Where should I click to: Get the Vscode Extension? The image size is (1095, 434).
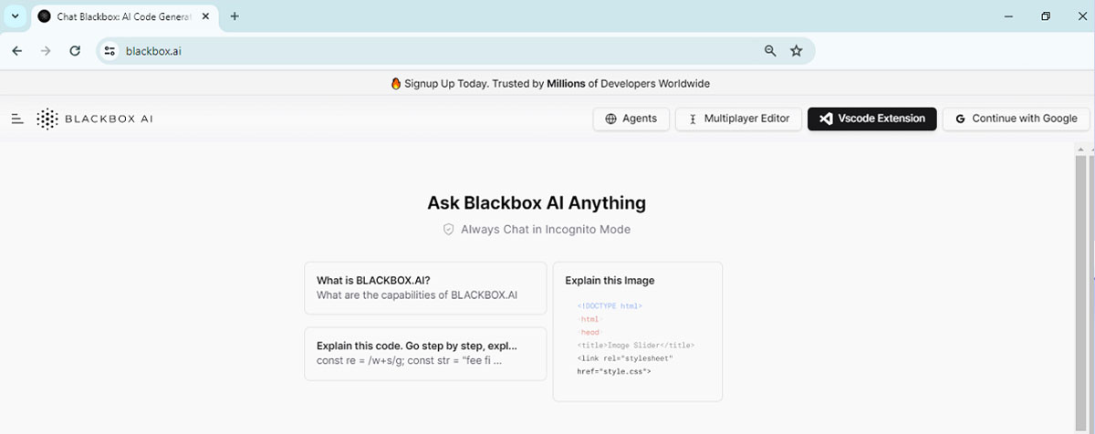(871, 119)
